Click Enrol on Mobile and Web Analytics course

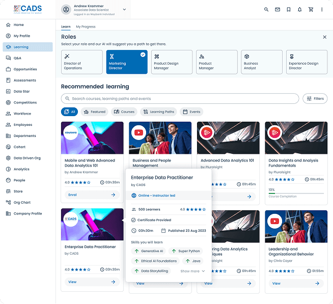[x=92, y=195]
